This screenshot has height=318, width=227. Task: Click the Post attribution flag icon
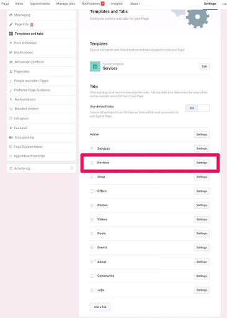[11, 43]
